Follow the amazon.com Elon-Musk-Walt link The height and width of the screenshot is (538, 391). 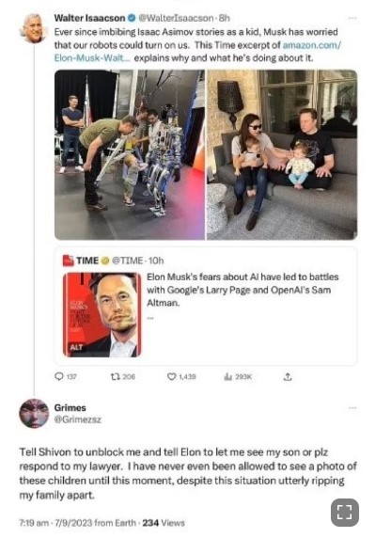197,52
